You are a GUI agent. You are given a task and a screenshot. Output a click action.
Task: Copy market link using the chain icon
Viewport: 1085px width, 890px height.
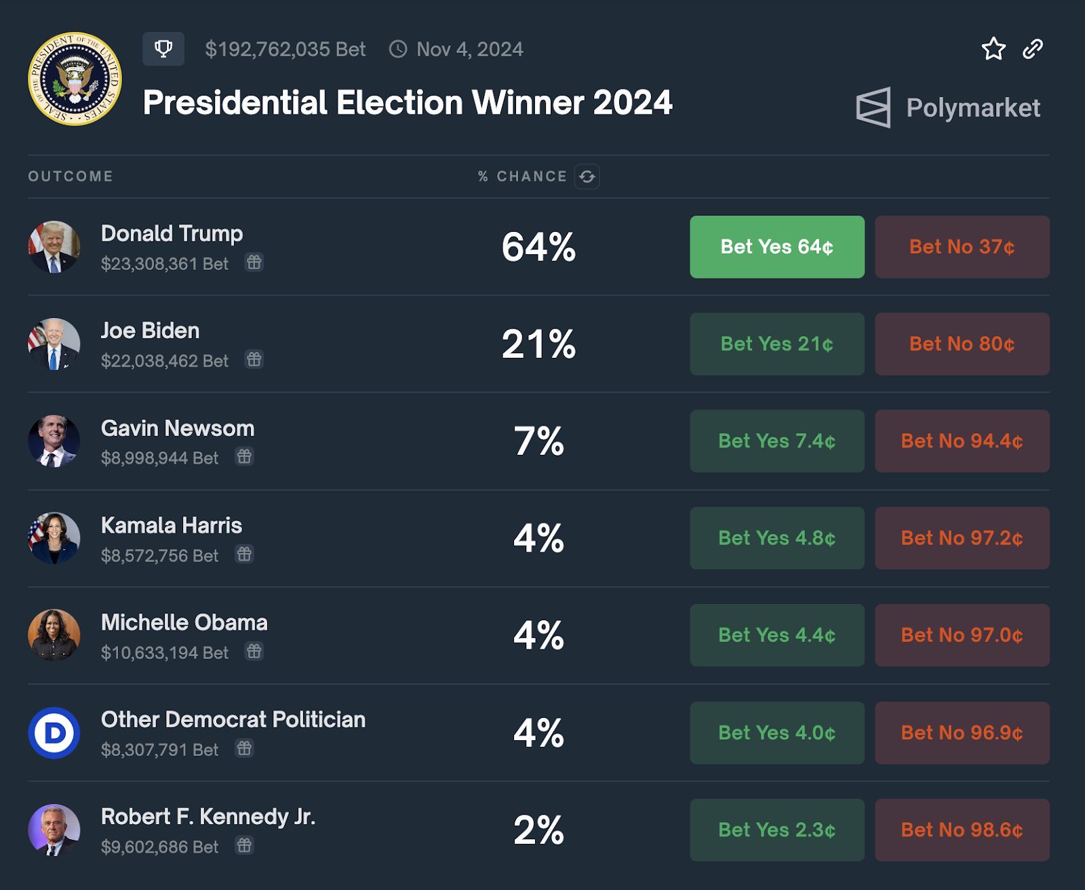click(1033, 49)
